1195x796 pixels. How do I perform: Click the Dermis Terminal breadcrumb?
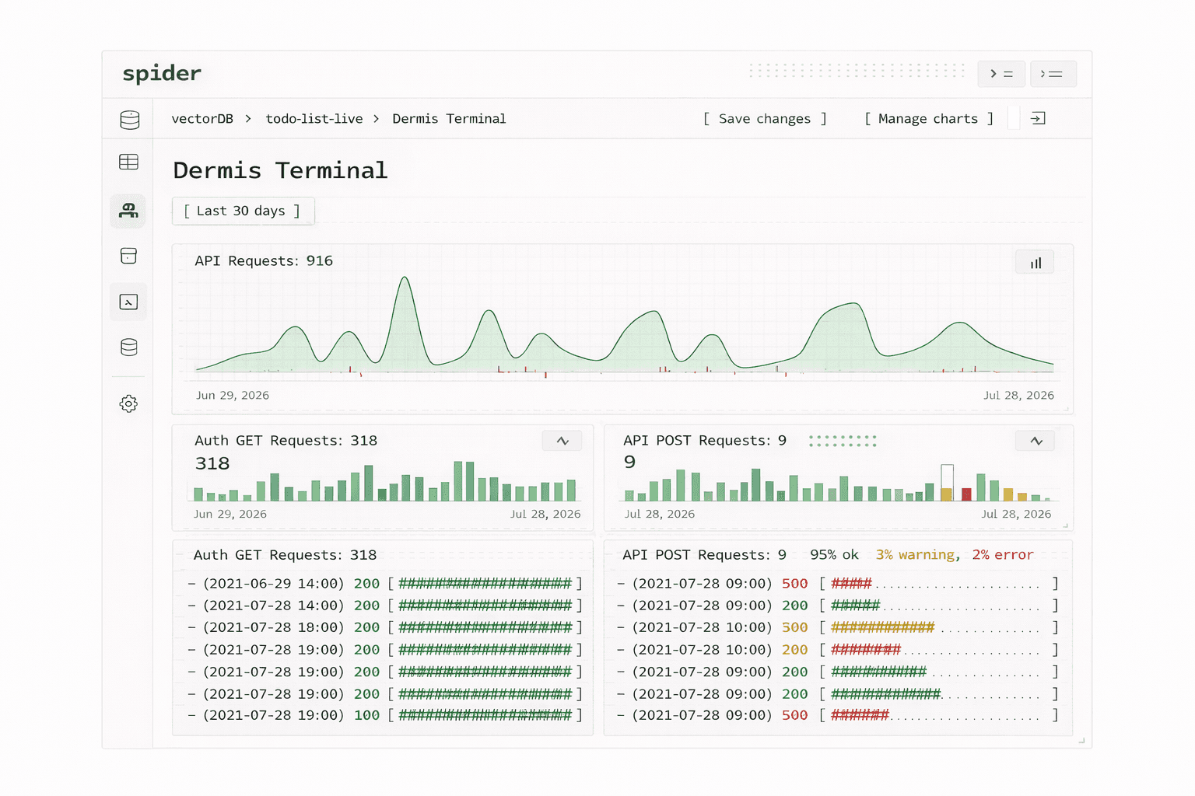[449, 119]
